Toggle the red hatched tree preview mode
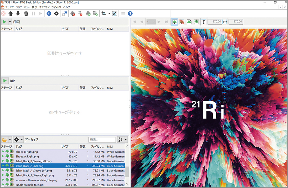The height and width of the screenshot is (188, 288). click(182, 22)
